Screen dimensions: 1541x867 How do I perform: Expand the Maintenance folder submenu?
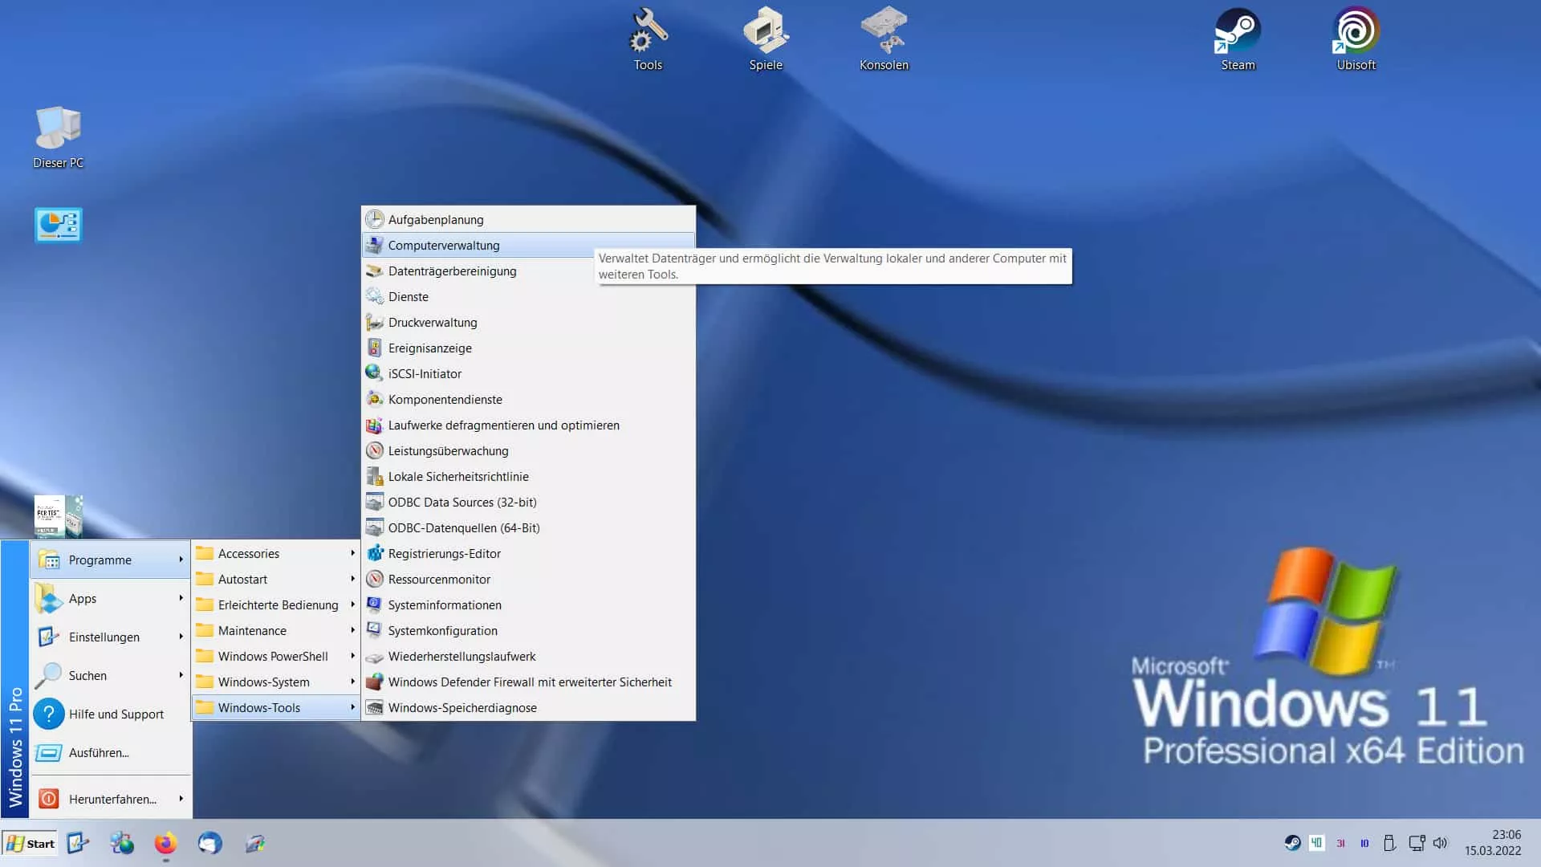click(x=275, y=630)
